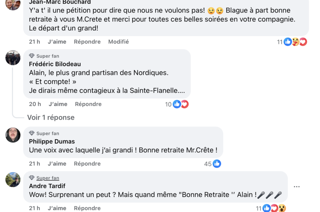Toggle J'aime on Frédéric Bilodeau's comment

tap(58, 104)
